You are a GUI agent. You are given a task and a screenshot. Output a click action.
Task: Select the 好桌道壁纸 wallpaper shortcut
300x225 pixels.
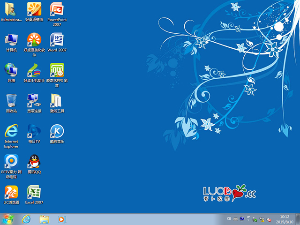point(34,9)
